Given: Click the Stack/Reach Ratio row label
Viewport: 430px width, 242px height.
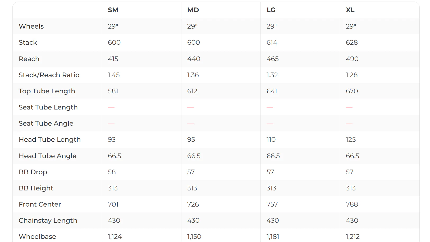Looking at the screenshot, I should click(x=49, y=75).
